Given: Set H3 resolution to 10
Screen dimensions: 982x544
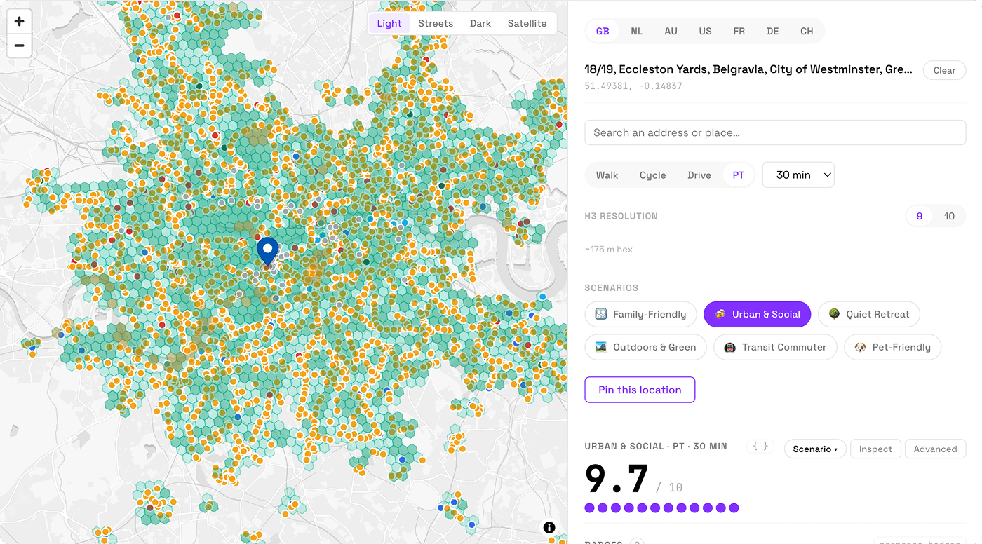Looking at the screenshot, I should pos(949,216).
